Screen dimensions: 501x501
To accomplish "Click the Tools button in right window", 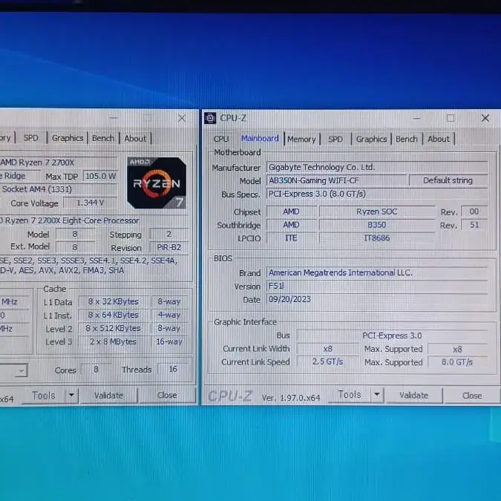I will 350,395.
